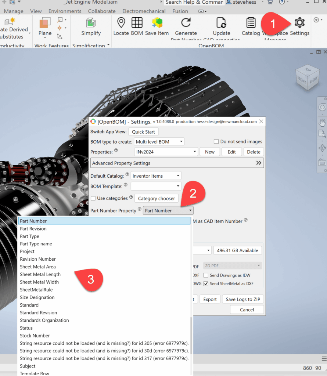Cancel the OpenBOM Settings dialog

(x=247, y=310)
